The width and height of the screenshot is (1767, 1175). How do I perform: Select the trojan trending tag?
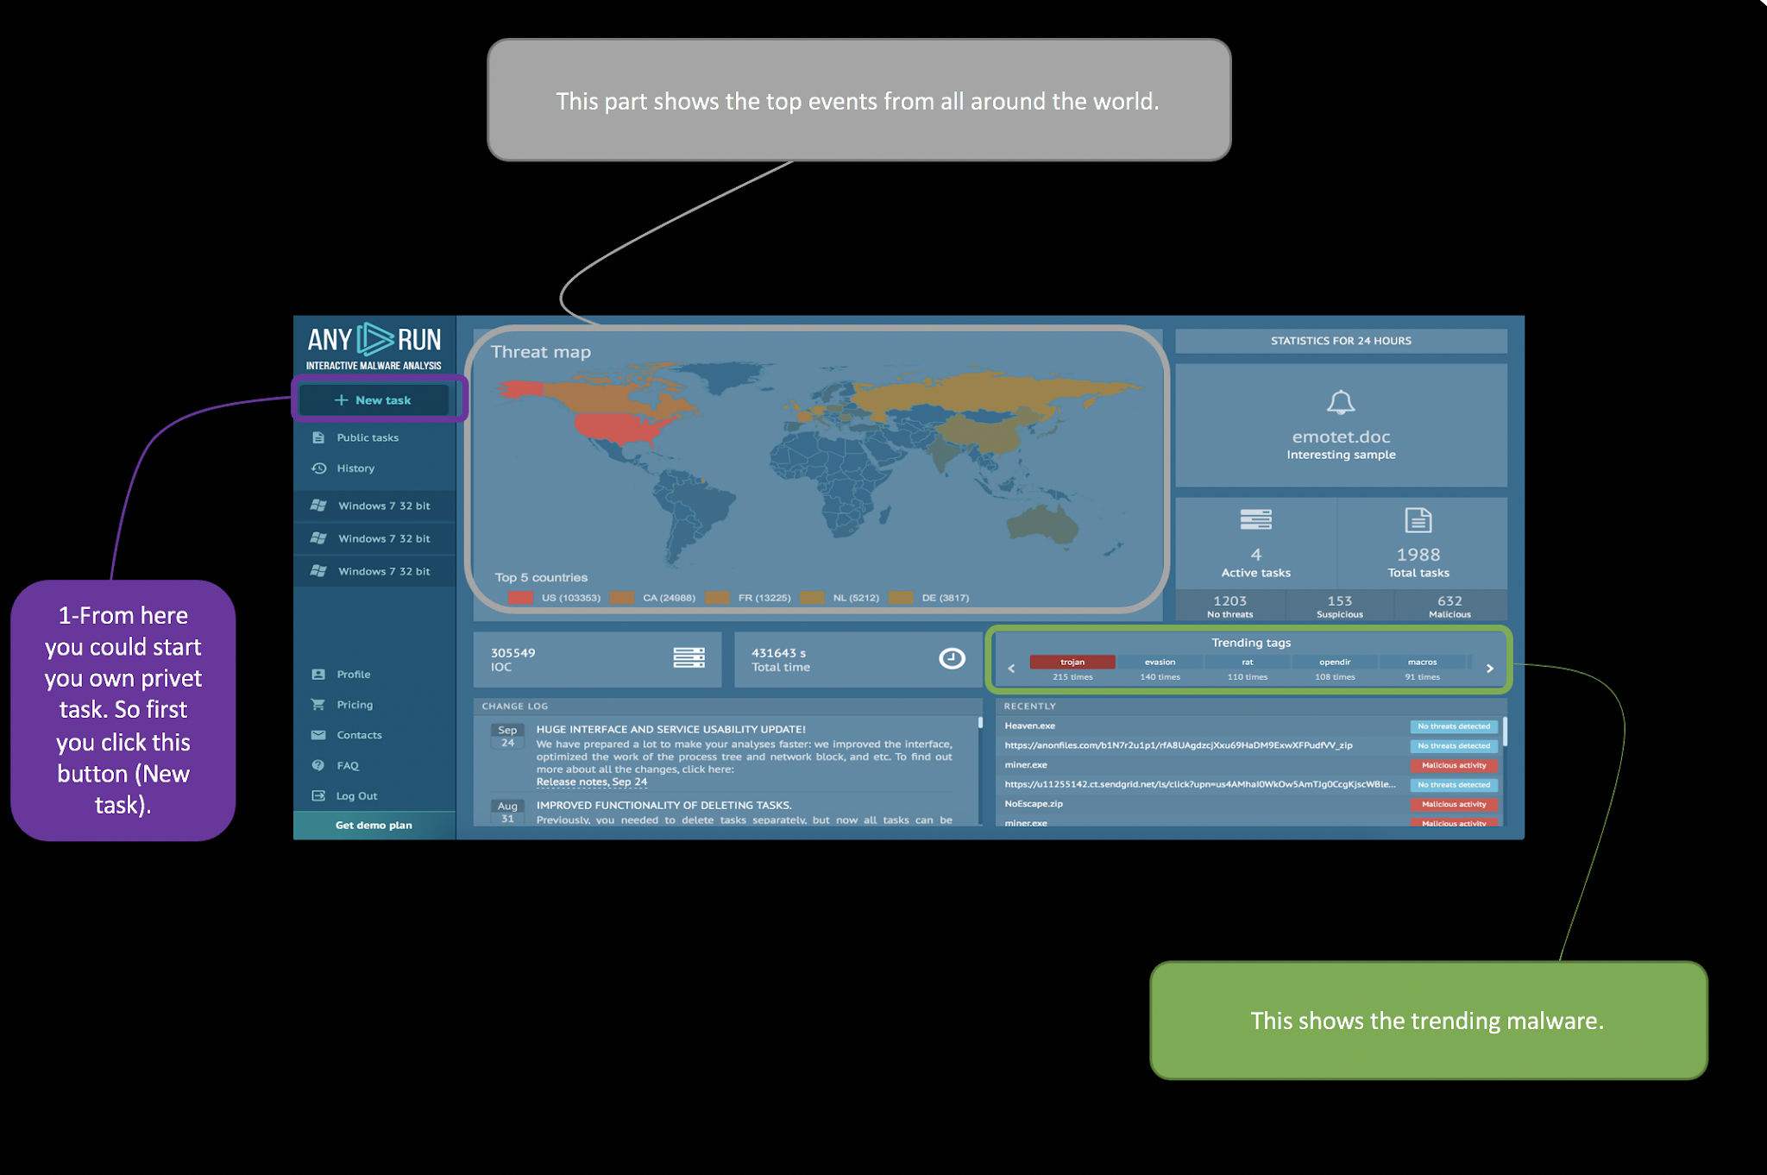[1072, 662]
